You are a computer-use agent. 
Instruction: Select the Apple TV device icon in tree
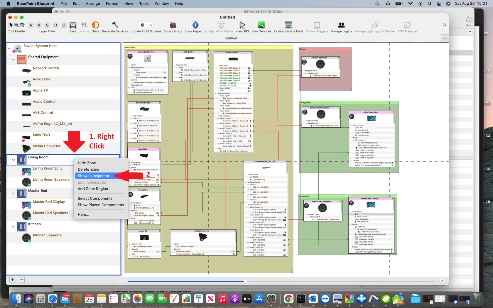click(26, 93)
